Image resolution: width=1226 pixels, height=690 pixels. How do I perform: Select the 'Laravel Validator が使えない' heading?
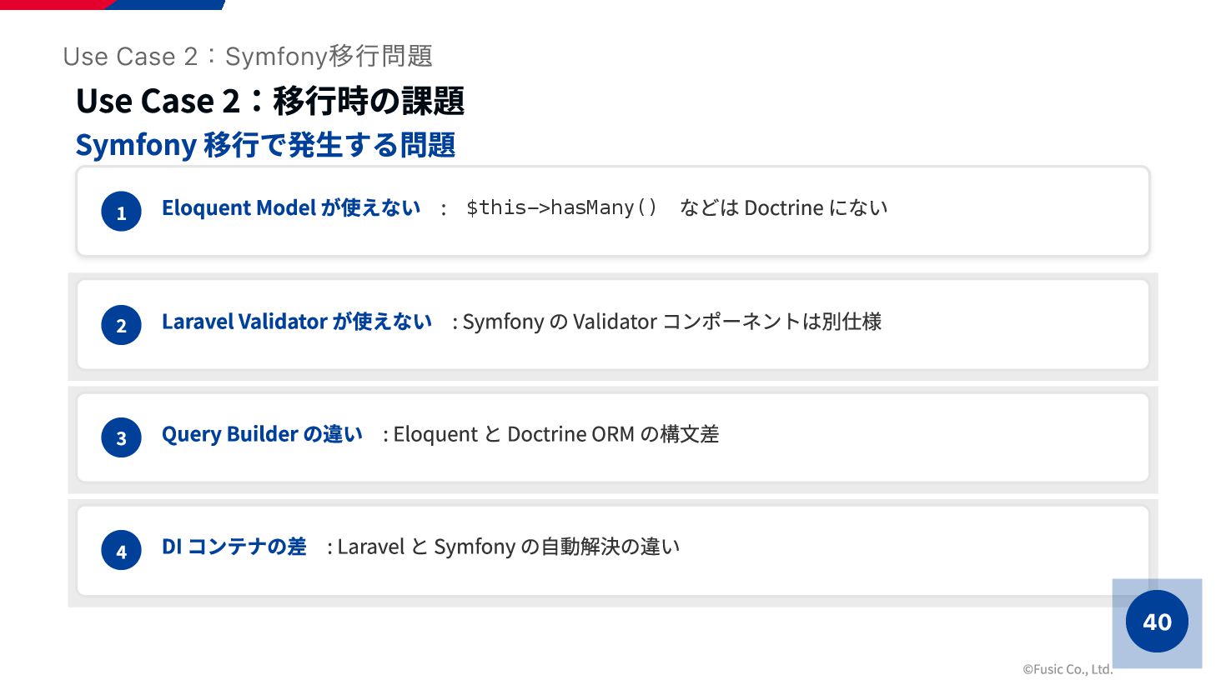(297, 321)
